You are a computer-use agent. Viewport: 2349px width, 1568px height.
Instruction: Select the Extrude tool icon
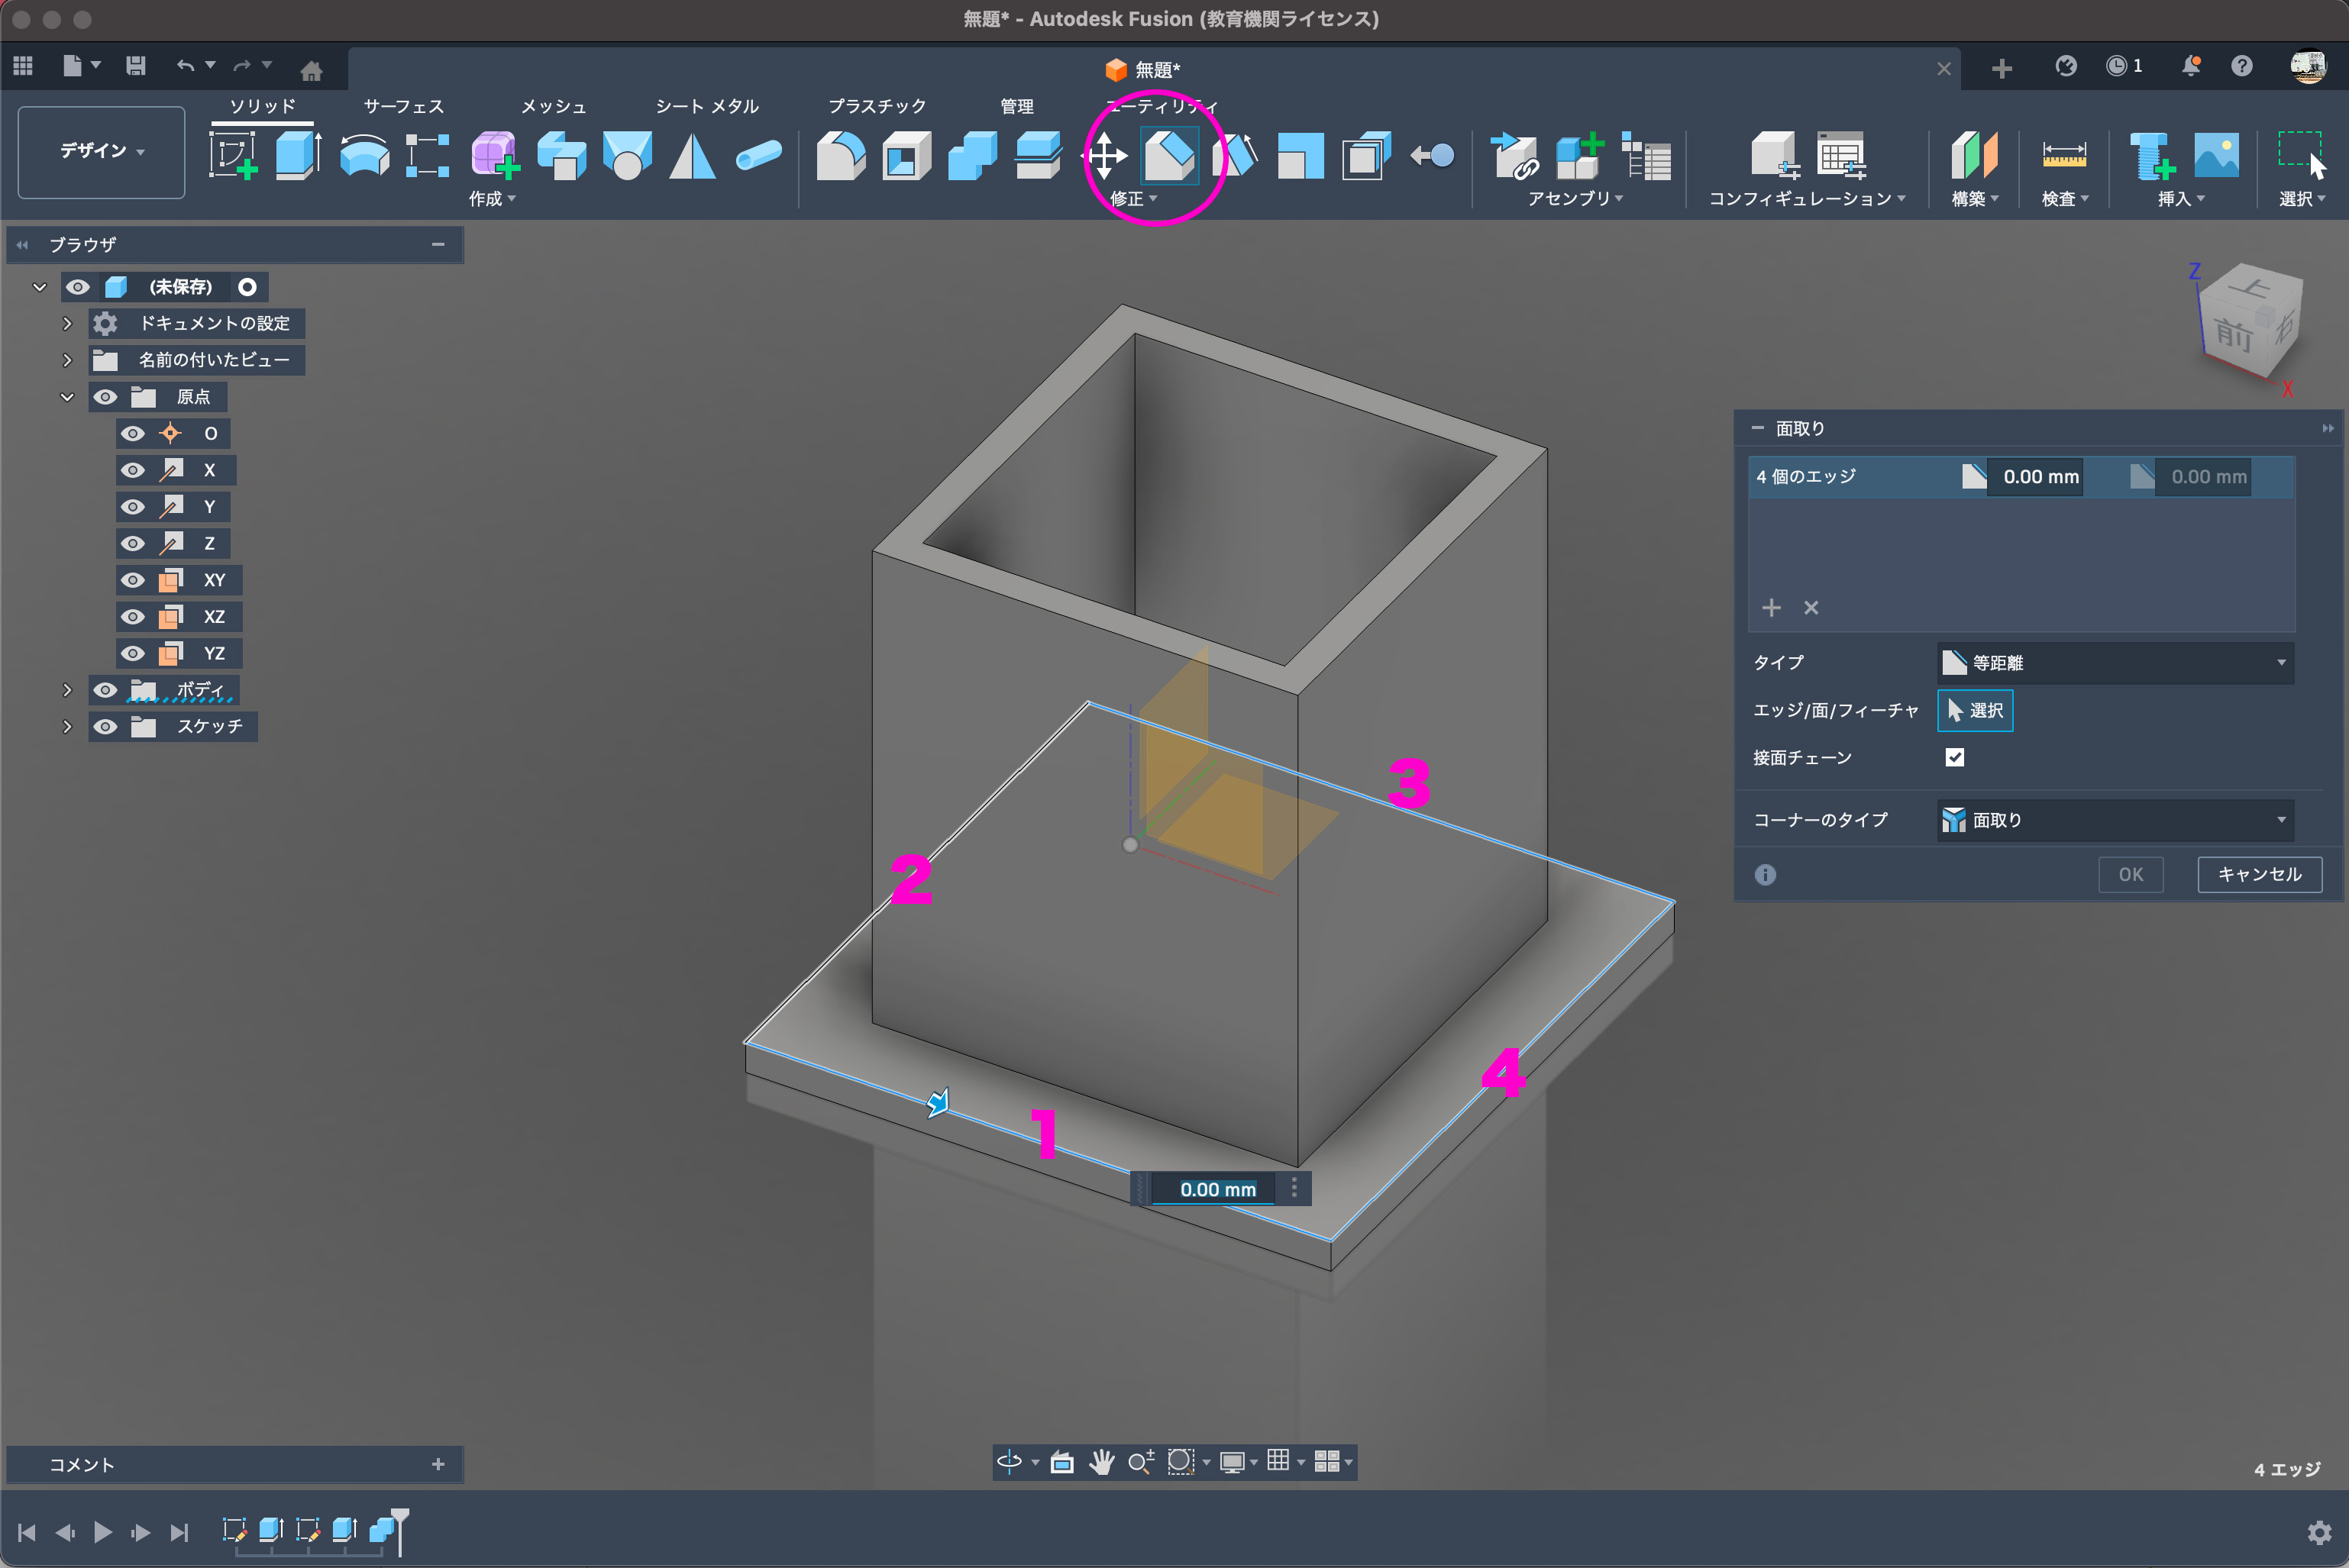[297, 156]
